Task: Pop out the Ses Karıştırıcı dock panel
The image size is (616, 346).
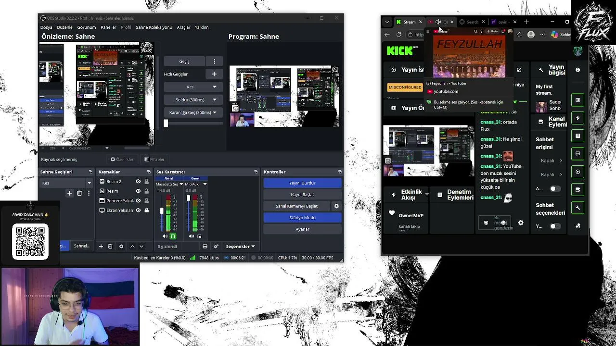Action: click(256, 172)
